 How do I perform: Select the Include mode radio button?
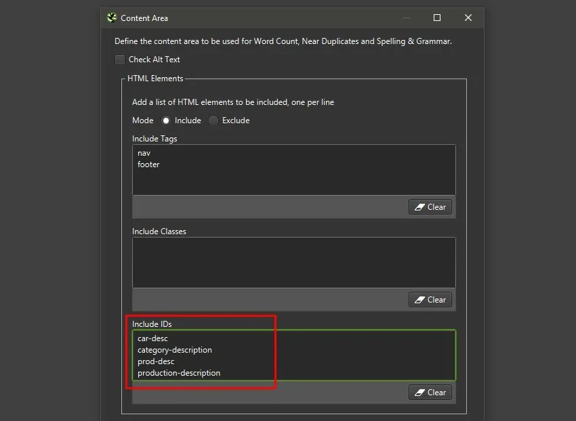point(166,120)
